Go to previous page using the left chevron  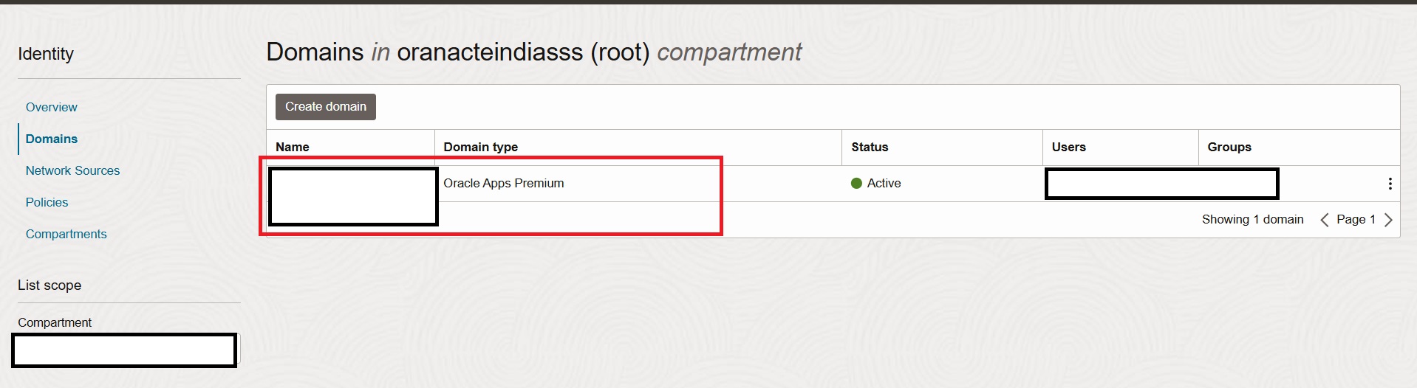[x=1325, y=220]
